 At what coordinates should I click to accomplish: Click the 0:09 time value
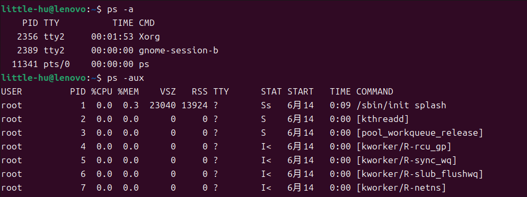pos(340,106)
